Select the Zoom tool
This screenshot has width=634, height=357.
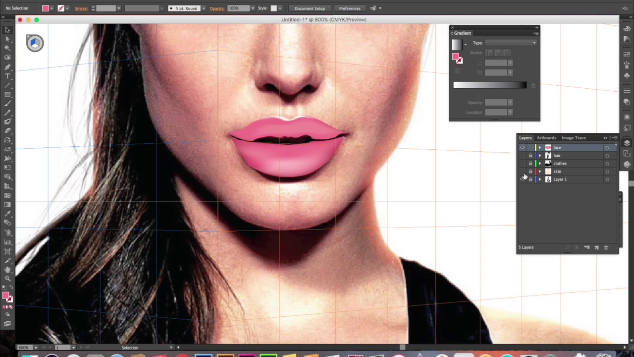tap(7, 278)
